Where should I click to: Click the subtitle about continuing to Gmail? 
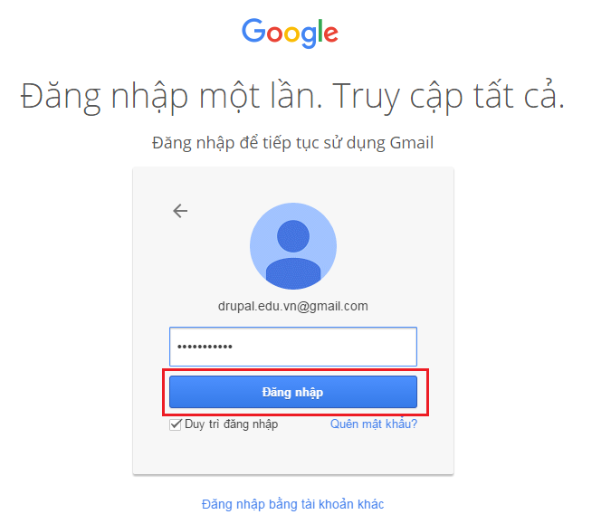292,143
